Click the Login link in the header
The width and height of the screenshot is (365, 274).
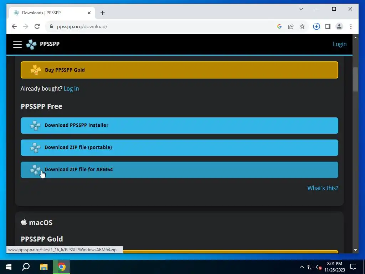click(340, 44)
